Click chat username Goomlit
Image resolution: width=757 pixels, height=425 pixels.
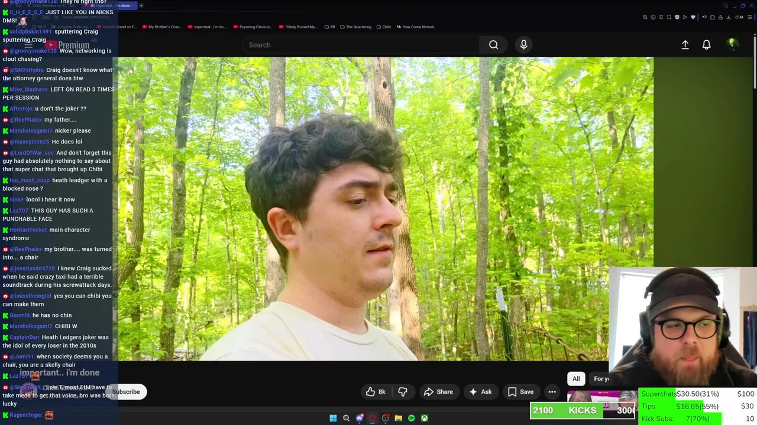coord(20,316)
